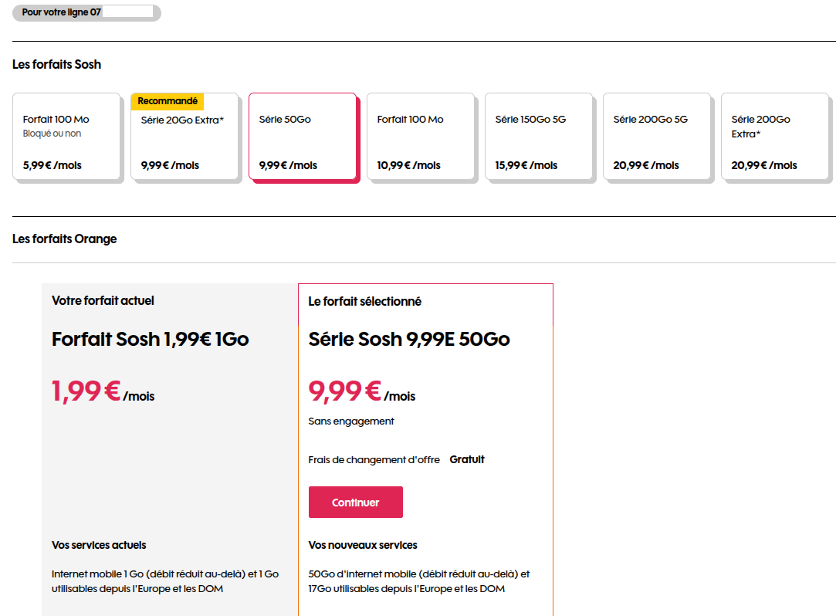Click the 'Les forfaits Sosh' heading
Image resolution: width=836 pixels, height=616 pixels.
tap(56, 65)
